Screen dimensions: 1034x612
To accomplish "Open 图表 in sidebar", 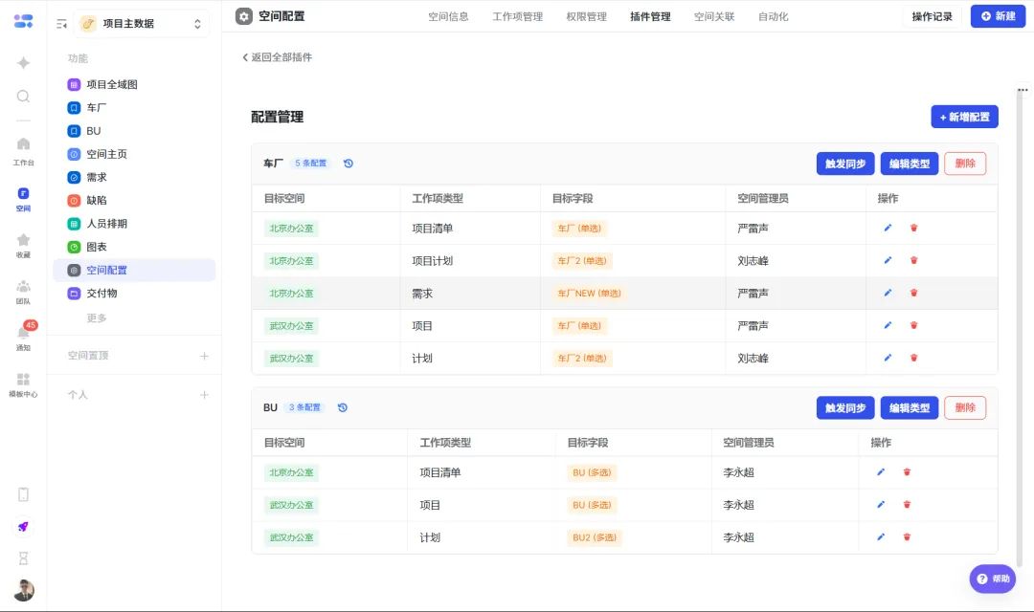I will (x=135, y=247).
